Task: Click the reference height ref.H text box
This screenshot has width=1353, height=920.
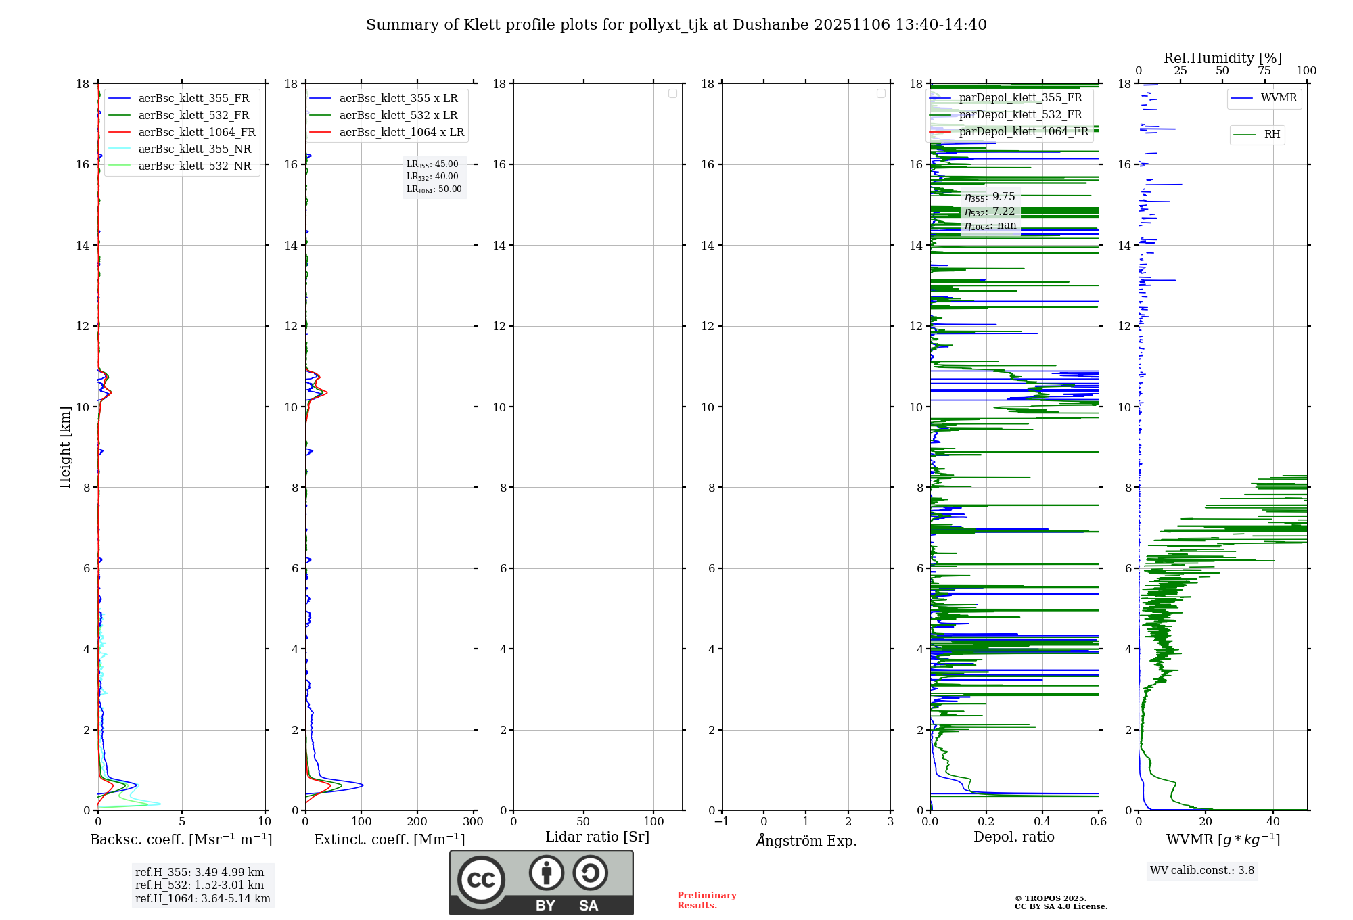Action: pyautogui.click(x=202, y=885)
